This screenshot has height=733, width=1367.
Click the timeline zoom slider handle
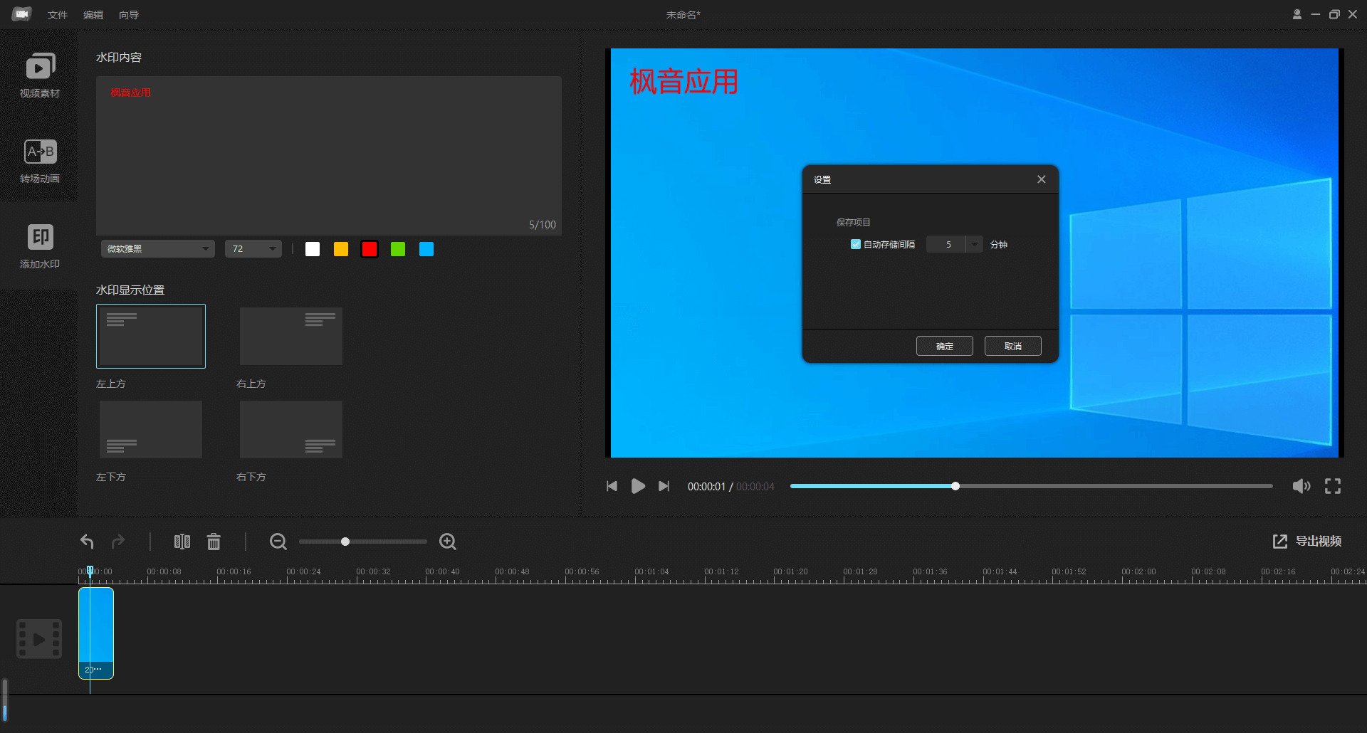point(345,542)
